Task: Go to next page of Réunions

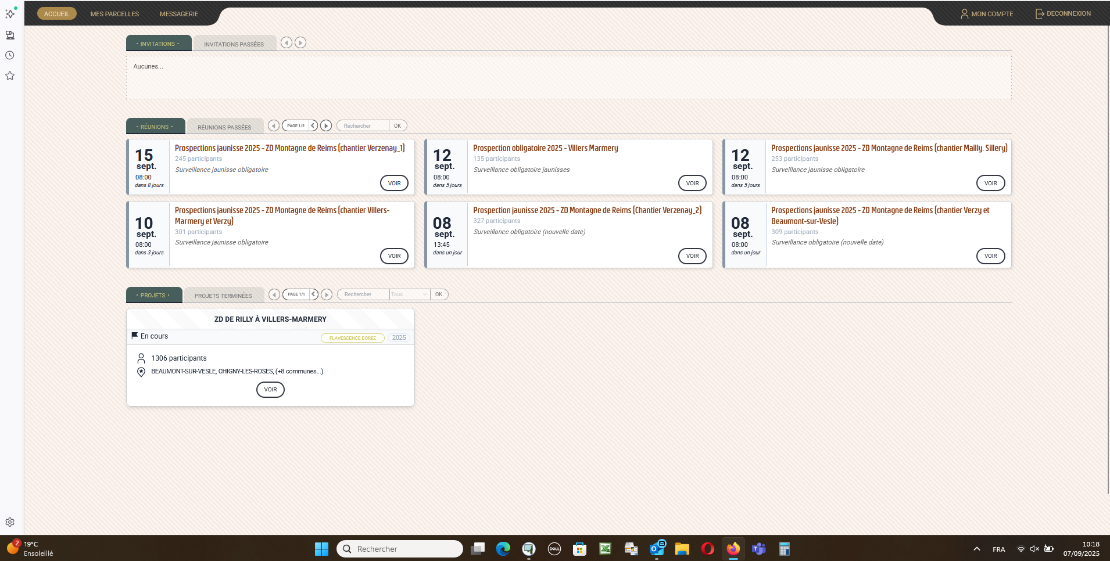Action: point(326,126)
